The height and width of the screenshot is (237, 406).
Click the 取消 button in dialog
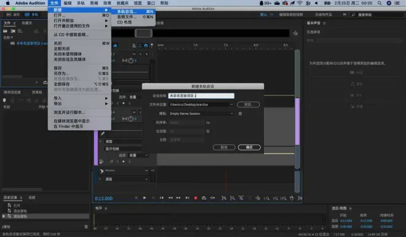(224, 147)
